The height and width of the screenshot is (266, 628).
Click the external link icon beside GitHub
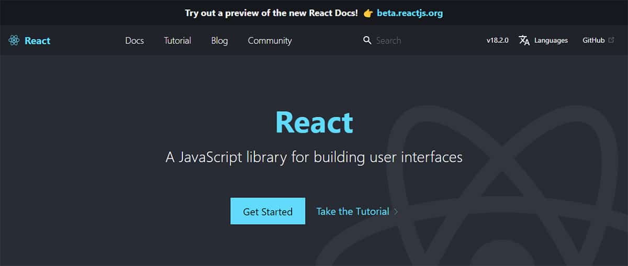tap(611, 40)
